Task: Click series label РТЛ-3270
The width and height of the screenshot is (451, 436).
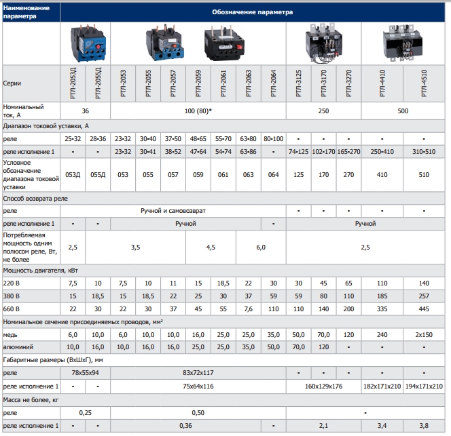Action: pos(349,83)
